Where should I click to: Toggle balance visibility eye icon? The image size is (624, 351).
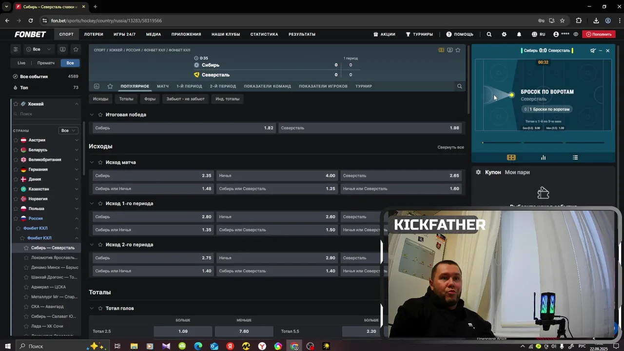click(576, 34)
